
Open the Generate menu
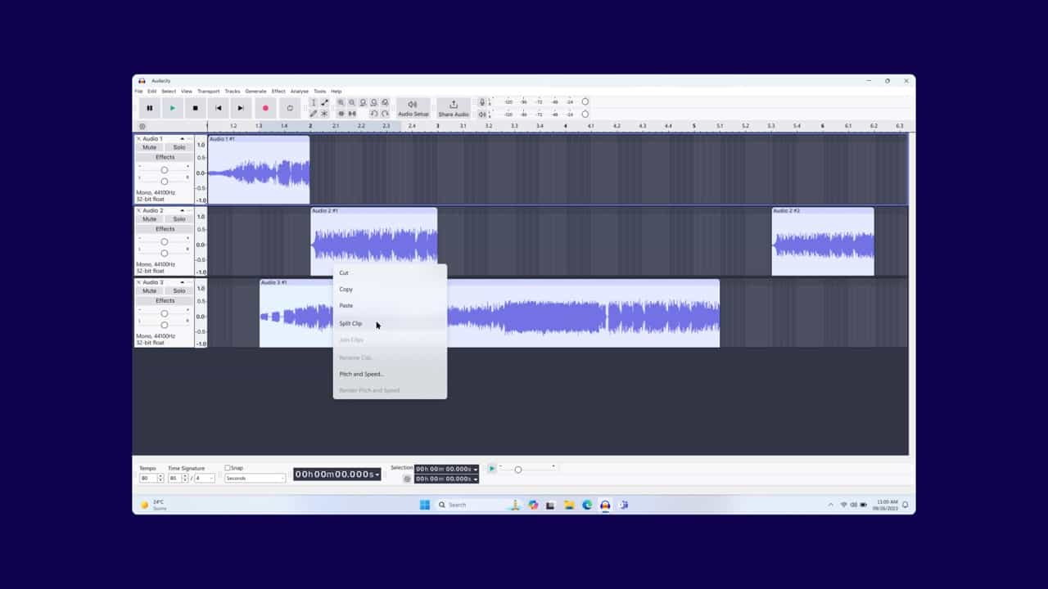255,92
